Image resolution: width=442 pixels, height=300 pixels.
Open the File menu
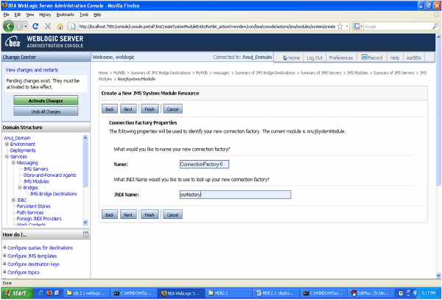tap(6, 15)
